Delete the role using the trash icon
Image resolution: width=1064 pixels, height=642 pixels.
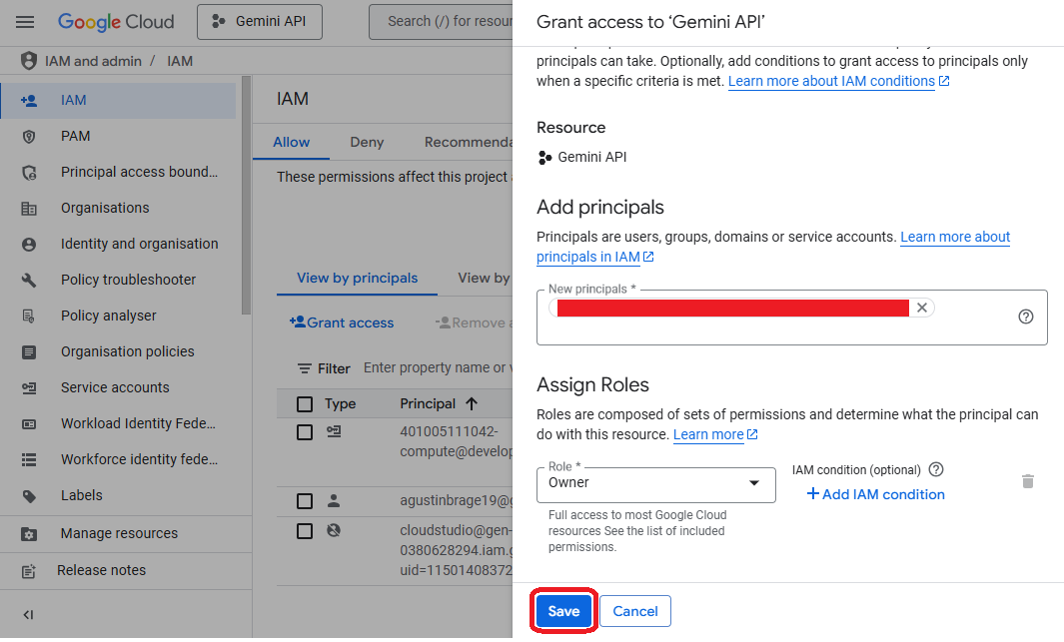pos(1027,481)
